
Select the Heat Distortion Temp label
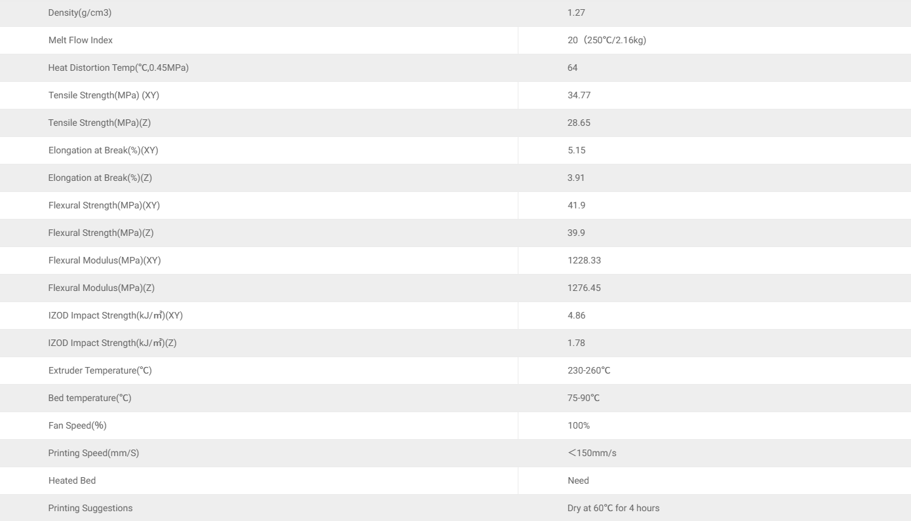point(118,68)
